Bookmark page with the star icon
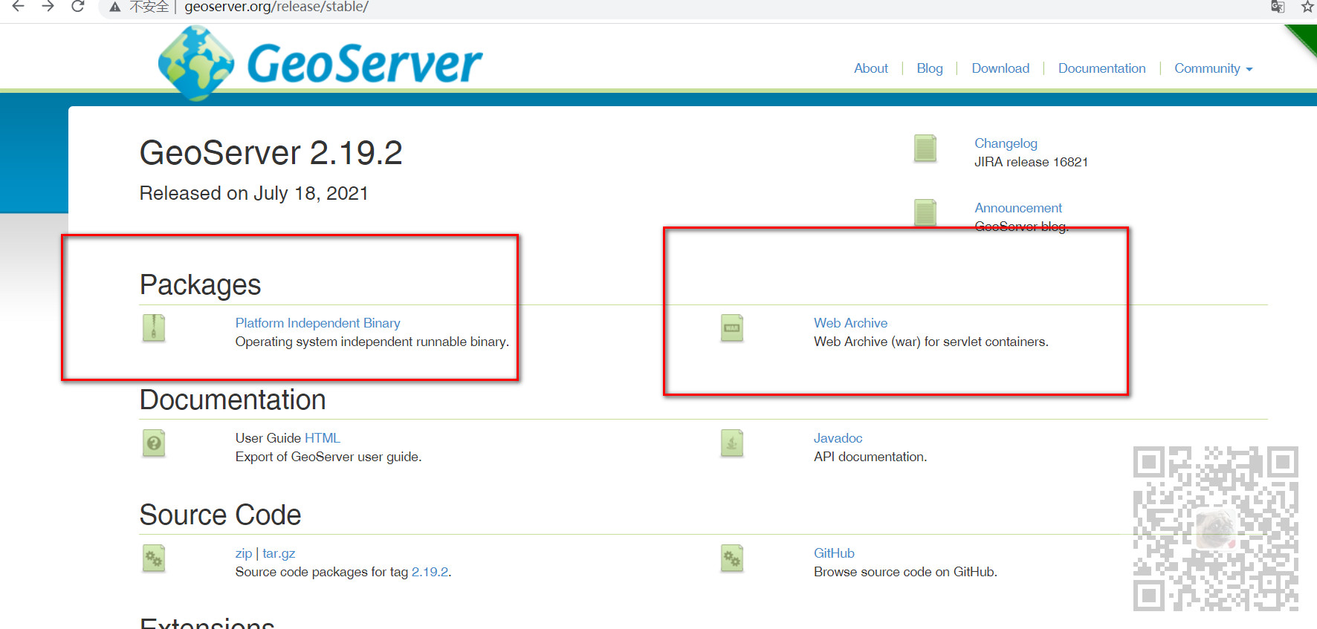This screenshot has width=1317, height=629. (x=1307, y=7)
